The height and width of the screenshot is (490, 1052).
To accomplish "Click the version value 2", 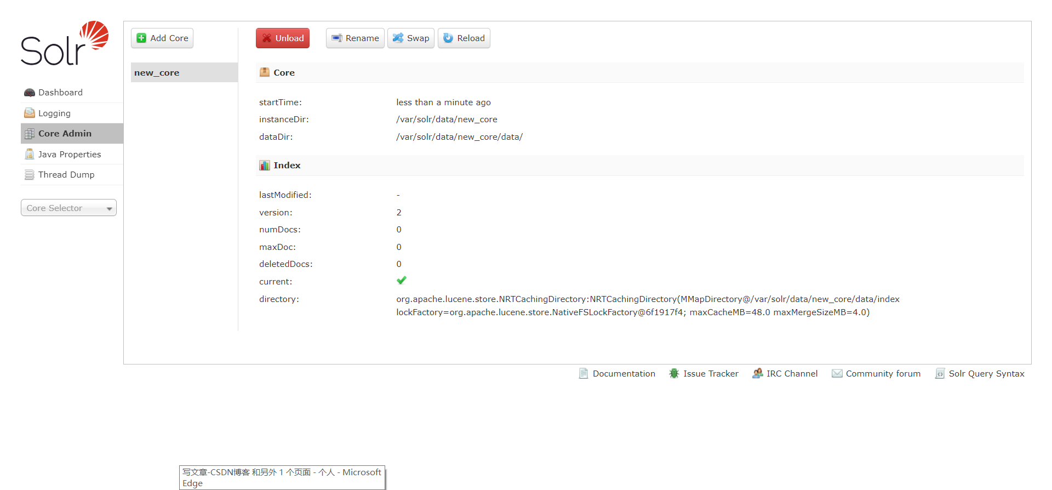I will tap(399, 213).
